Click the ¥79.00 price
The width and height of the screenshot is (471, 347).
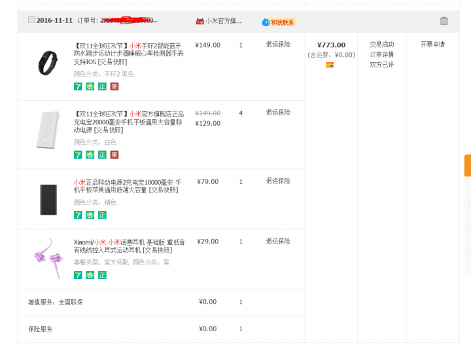pos(207,181)
